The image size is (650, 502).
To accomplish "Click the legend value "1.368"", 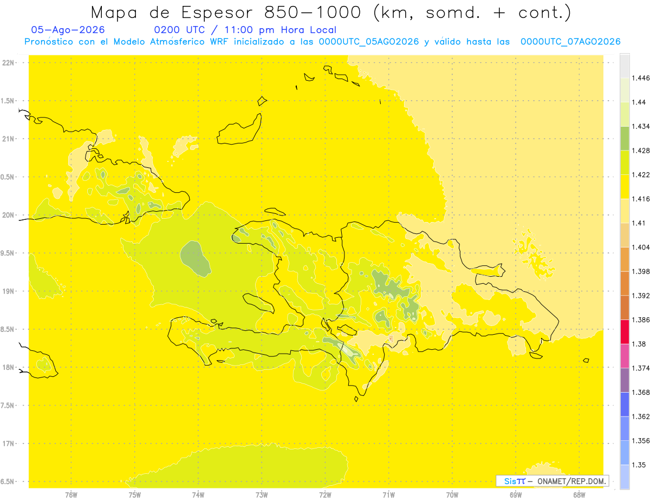I will point(641,392).
